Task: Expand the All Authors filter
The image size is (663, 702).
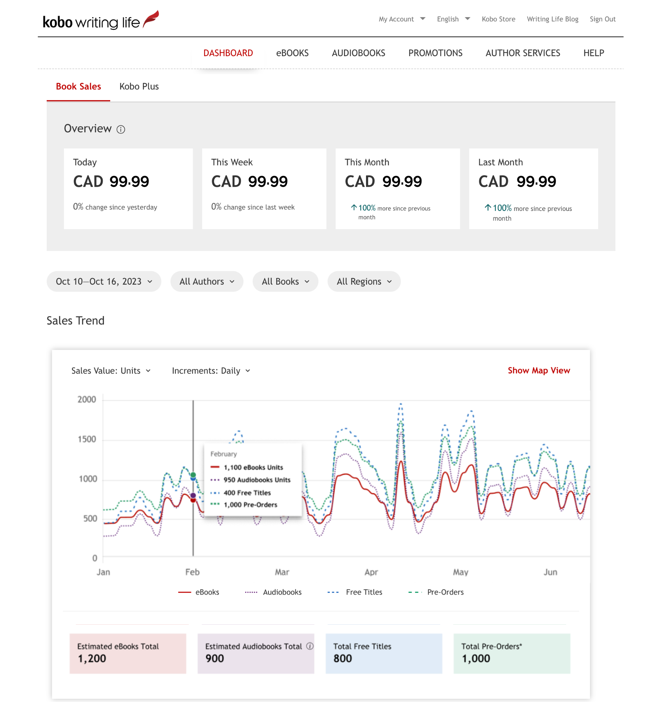Action: [x=207, y=282]
